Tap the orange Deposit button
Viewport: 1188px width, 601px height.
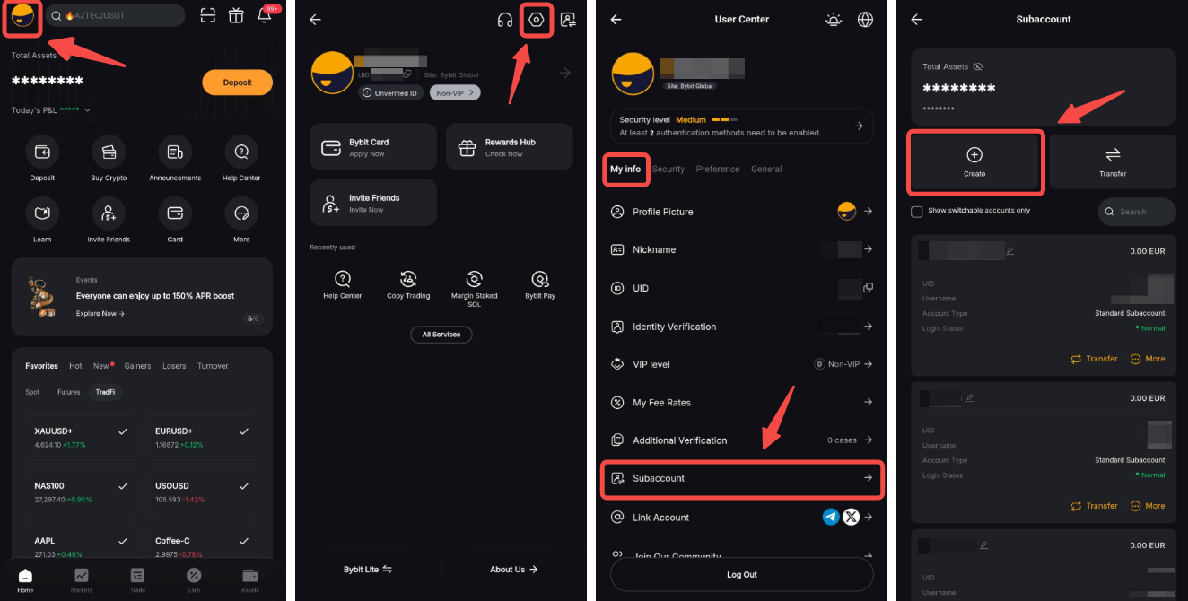click(x=237, y=83)
